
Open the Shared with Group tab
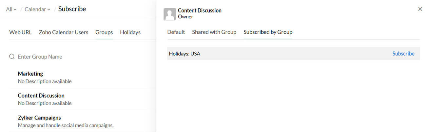pos(214,32)
